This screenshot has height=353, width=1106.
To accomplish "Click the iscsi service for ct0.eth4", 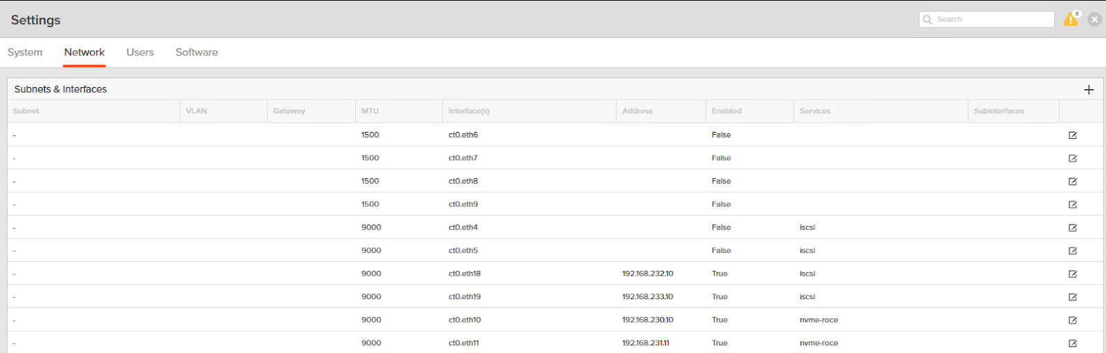I will [x=807, y=228].
